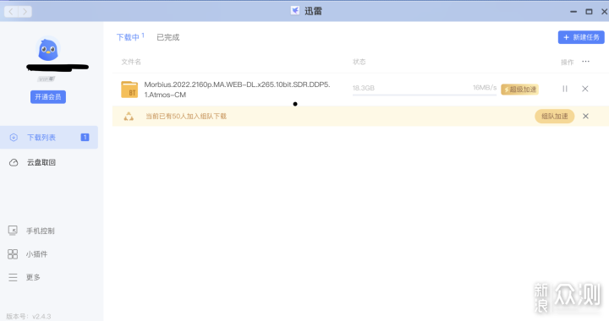This screenshot has width=609, height=321.
Task: Open the three-dot more options menu
Action: pyautogui.click(x=585, y=62)
